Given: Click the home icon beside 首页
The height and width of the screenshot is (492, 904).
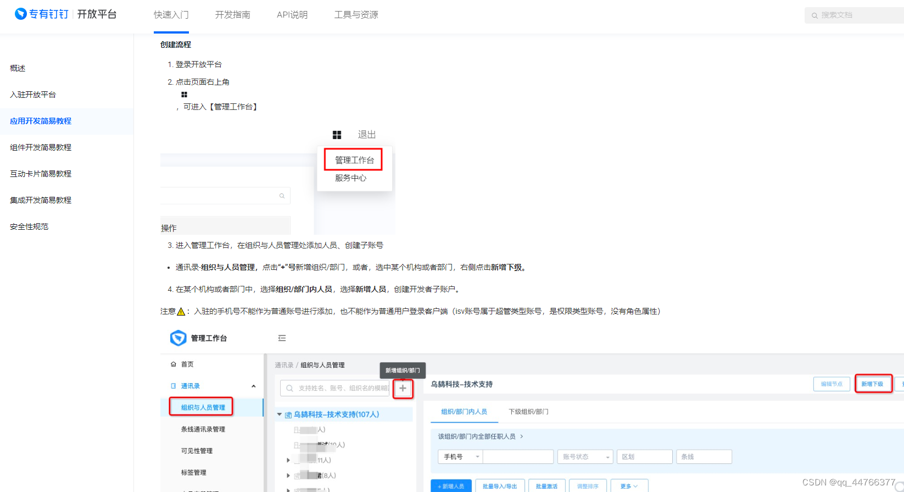Looking at the screenshot, I should [x=174, y=364].
